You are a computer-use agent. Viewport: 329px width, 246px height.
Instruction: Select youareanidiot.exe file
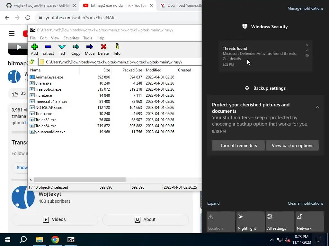[50, 132]
